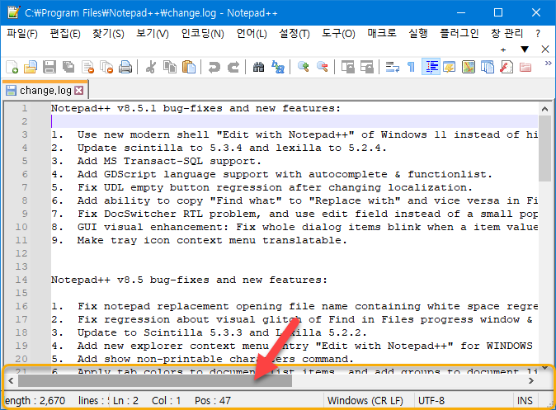The image size is (556, 410).
Task: Toggle word wrap toolbar icon
Action: click(392, 67)
